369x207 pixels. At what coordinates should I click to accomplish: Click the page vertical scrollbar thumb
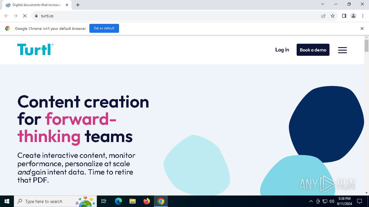366,46
